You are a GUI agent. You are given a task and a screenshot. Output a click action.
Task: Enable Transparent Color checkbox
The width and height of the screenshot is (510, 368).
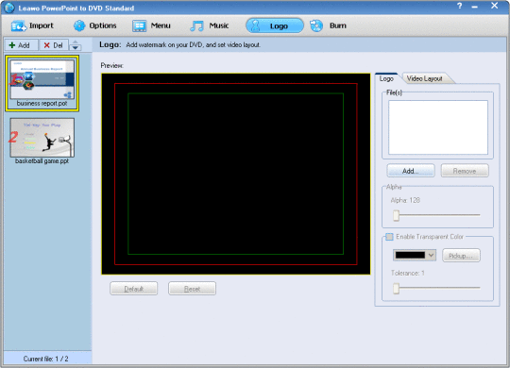click(389, 237)
